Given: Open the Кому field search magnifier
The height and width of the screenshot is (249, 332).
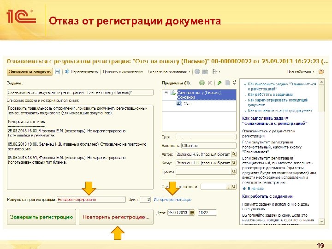Looking at the screenshot, I should [x=234, y=163].
